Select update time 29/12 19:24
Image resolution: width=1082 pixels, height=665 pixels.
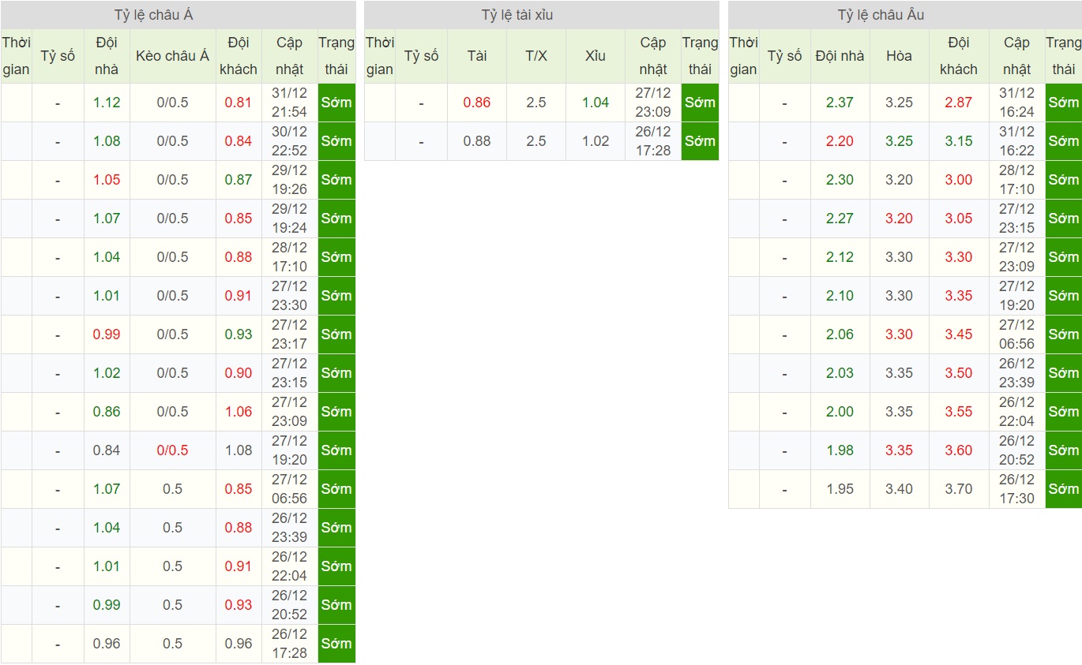point(289,219)
